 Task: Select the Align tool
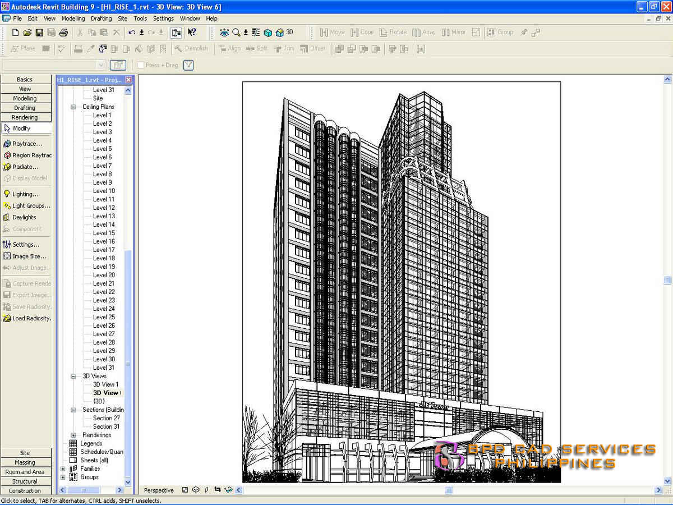click(231, 49)
